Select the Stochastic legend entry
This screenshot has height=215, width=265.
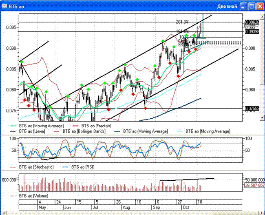click(x=32, y=167)
